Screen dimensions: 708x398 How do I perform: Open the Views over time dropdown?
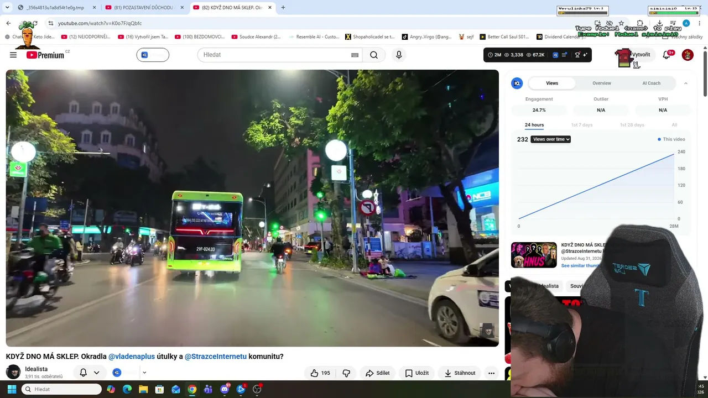(550, 139)
